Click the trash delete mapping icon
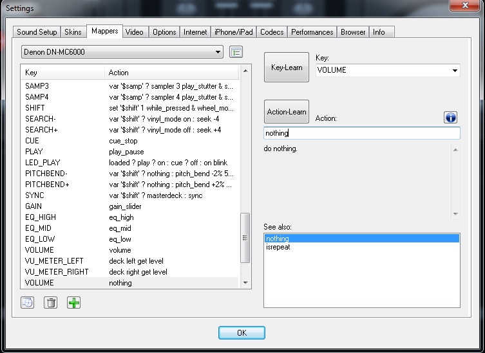 [x=51, y=303]
